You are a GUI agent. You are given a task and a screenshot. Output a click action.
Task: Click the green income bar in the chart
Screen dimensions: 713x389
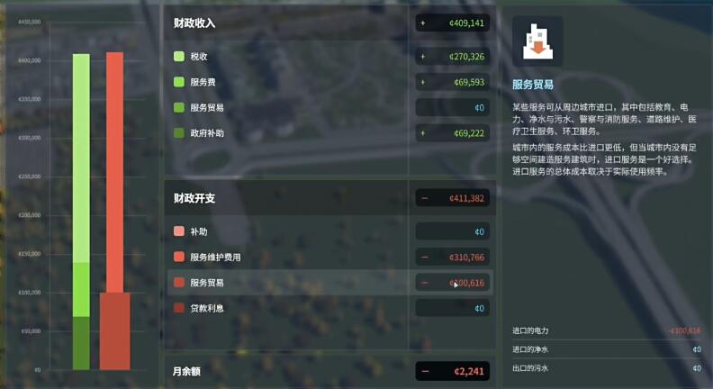pos(81,212)
